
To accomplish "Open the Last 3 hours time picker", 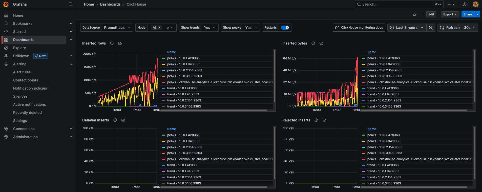I will pos(407,28).
